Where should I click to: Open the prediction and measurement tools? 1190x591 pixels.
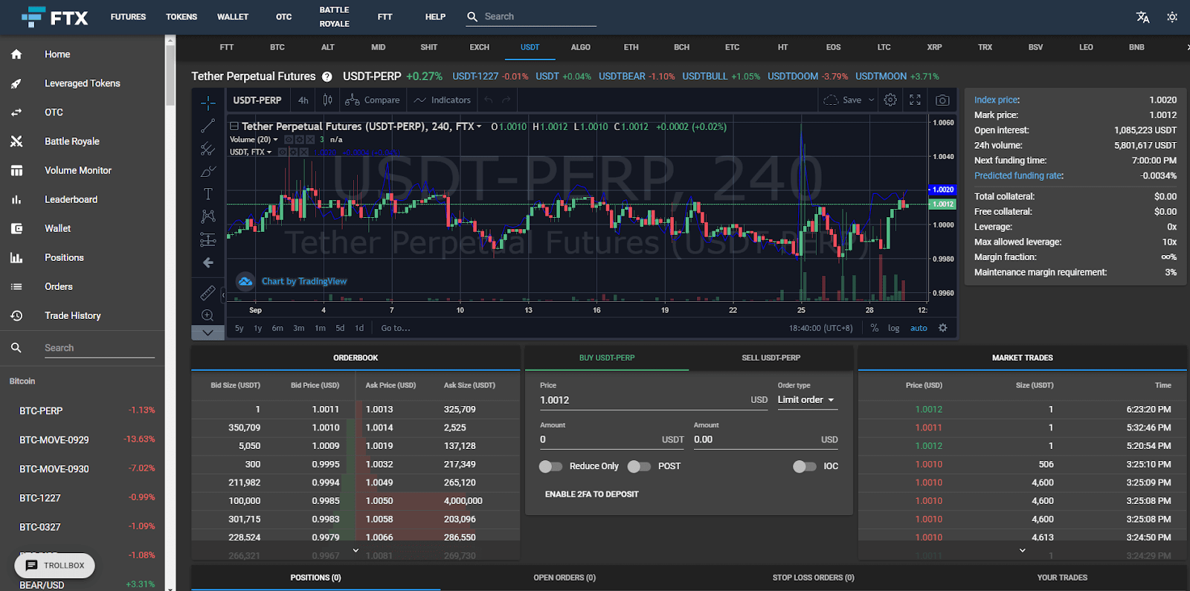pyautogui.click(x=208, y=239)
